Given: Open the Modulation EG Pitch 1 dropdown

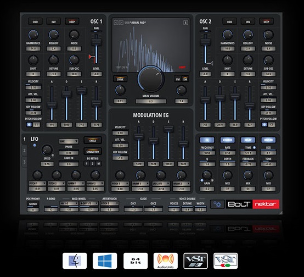Looking at the screenshot, I should pos(120,184).
